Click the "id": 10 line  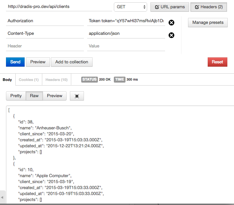point(26,170)
